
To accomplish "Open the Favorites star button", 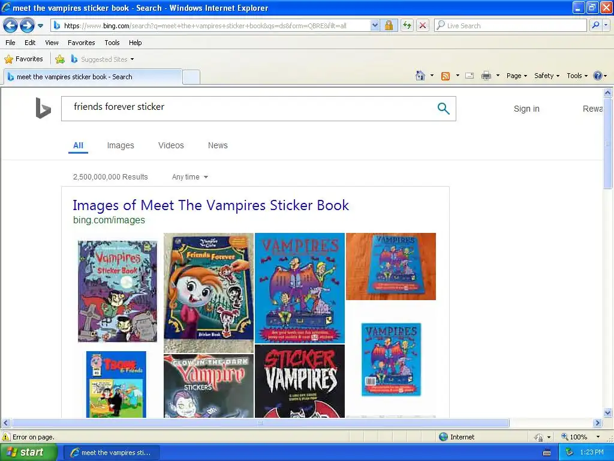I will (23, 59).
